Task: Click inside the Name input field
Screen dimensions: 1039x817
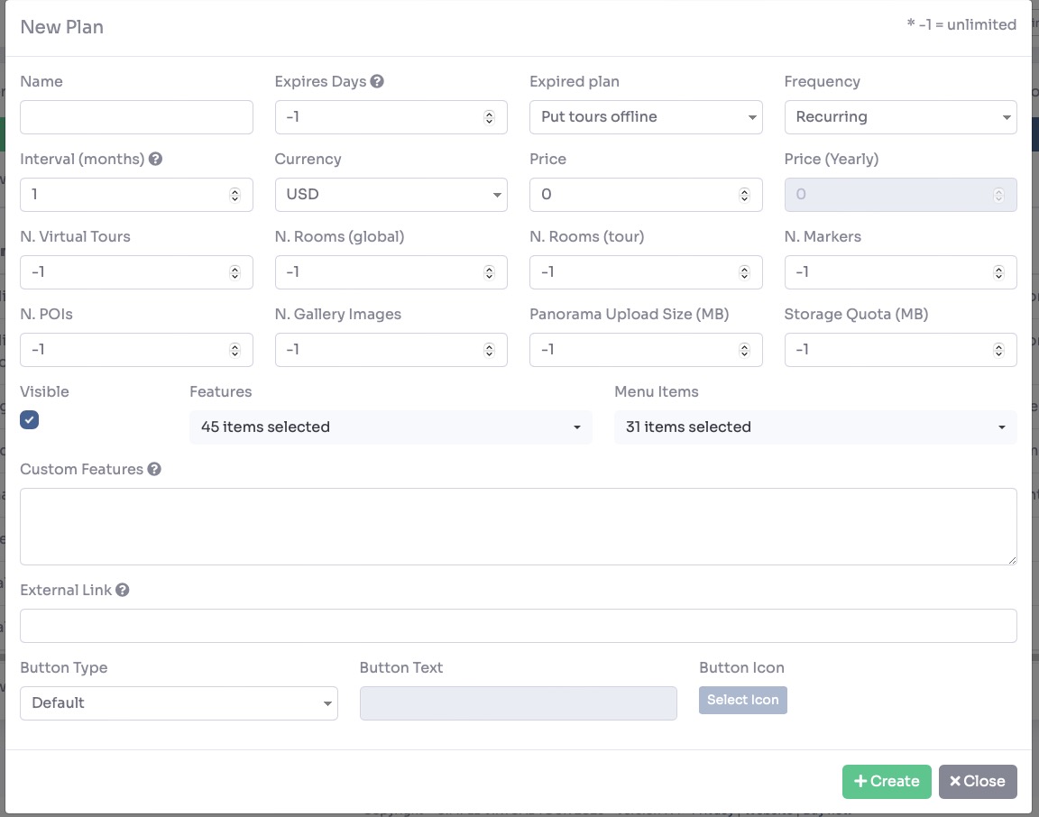Action: 135,116
